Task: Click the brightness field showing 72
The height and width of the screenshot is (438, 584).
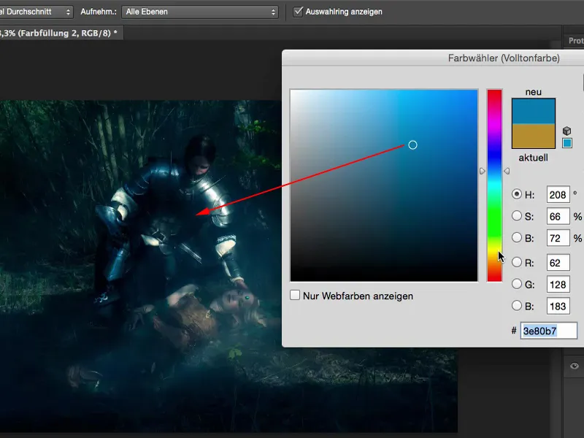Action: pos(558,238)
